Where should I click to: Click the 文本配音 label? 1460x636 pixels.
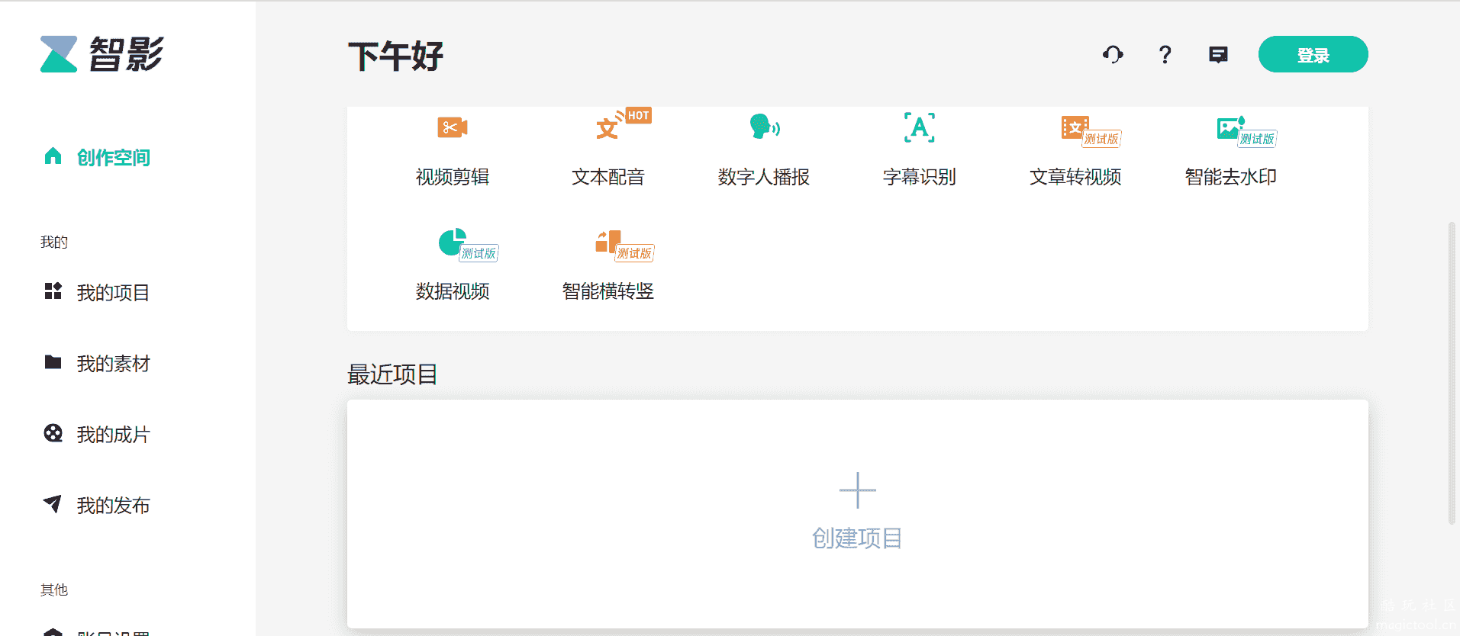(608, 177)
